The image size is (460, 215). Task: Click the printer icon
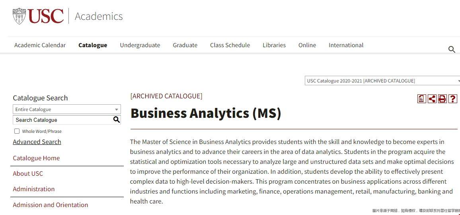pyautogui.click(x=442, y=99)
